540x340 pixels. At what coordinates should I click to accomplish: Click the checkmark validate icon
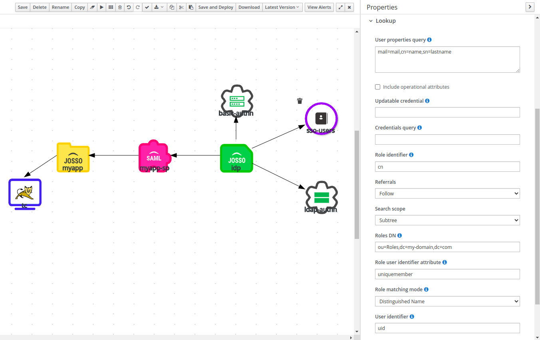tap(147, 7)
